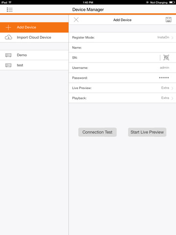Click the Device Manager title
This screenshot has width=176, height=235.
click(x=88, y=10)
